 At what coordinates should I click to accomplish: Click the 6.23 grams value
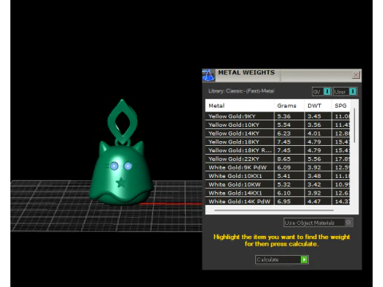pos(284,133)
